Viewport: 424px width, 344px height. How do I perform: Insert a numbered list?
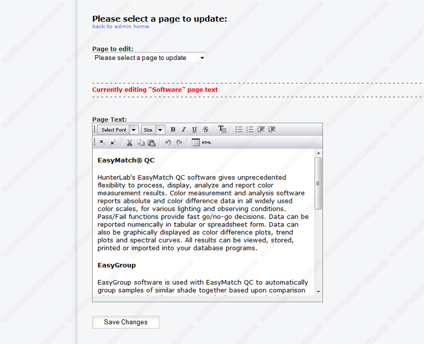click(250, 130)
